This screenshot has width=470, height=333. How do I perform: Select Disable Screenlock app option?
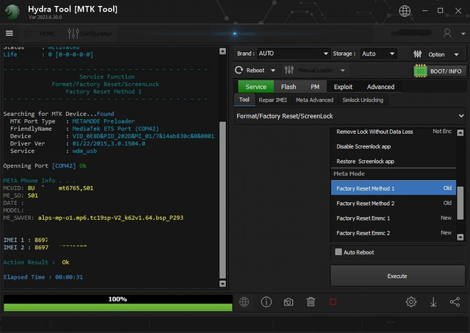tap(394, 146)
